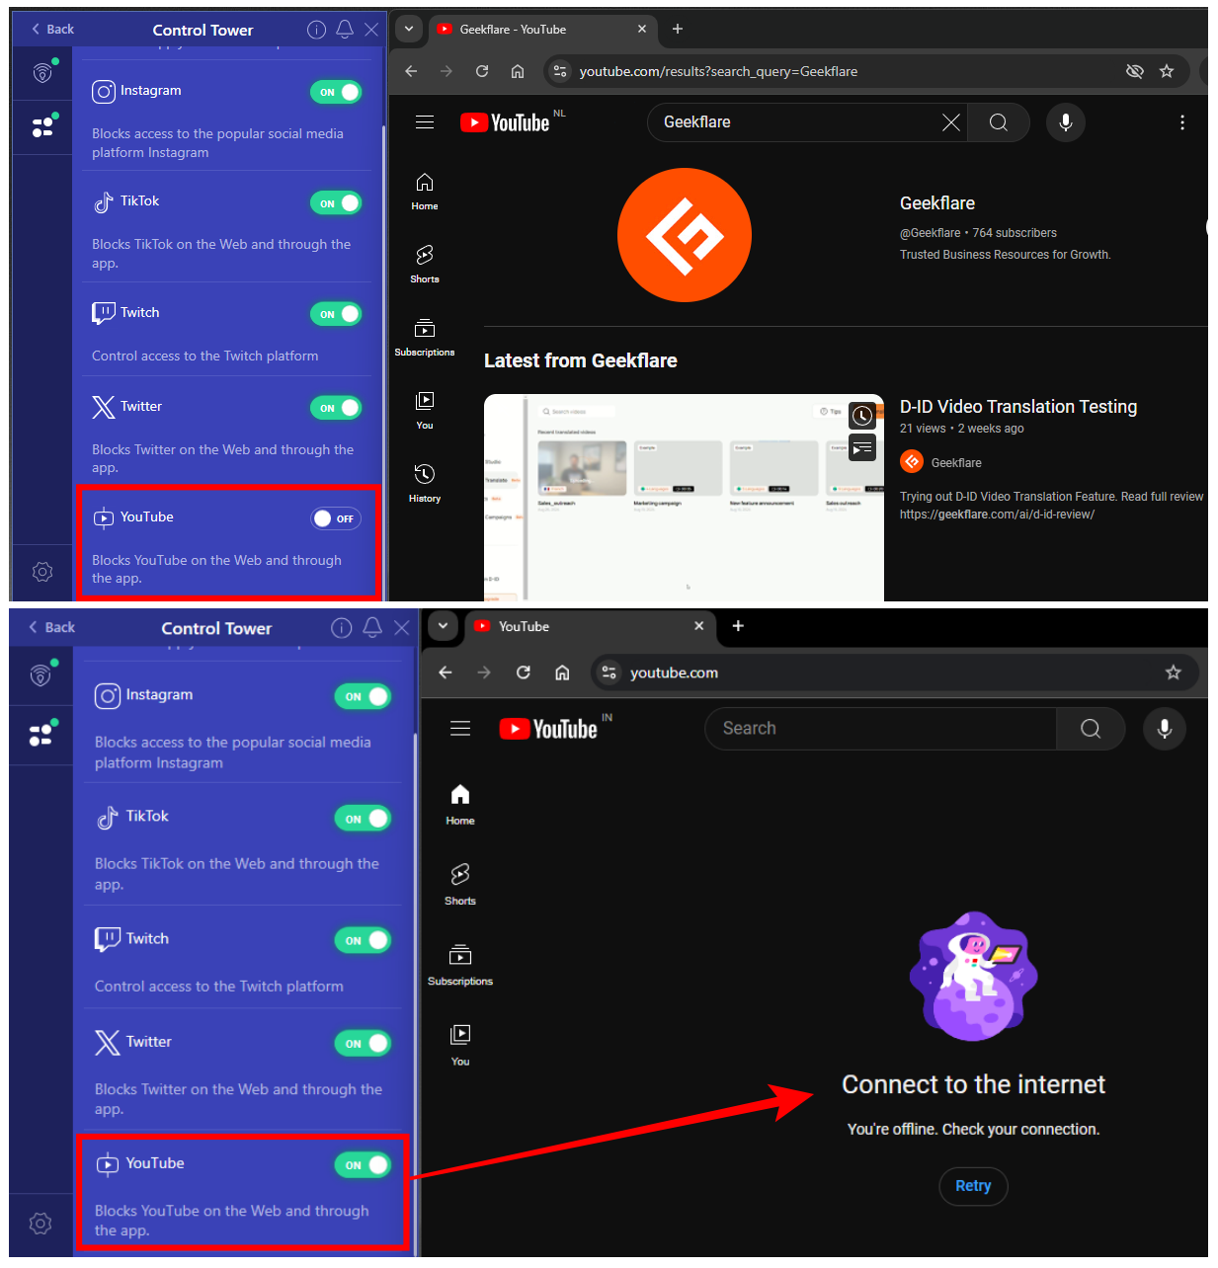Screen dimensions: 1218x1268
Task: Disable TikTok switch in upper Control Tower panel
Action: [x=336, y=203]
